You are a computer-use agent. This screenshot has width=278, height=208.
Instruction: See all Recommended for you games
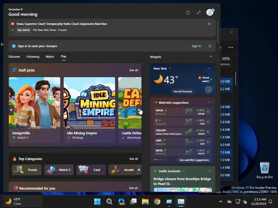point(133,188)
